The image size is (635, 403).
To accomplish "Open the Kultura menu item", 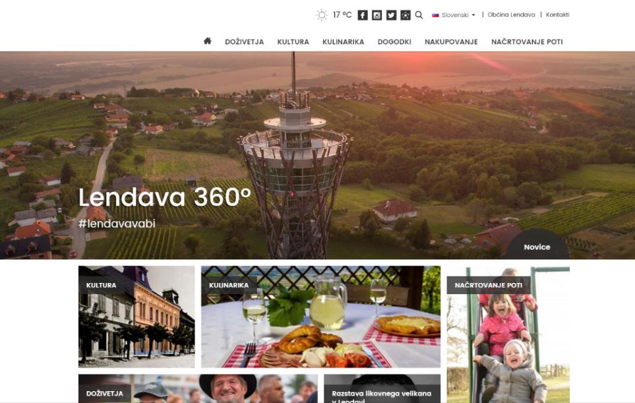I will tap(293, 42).
